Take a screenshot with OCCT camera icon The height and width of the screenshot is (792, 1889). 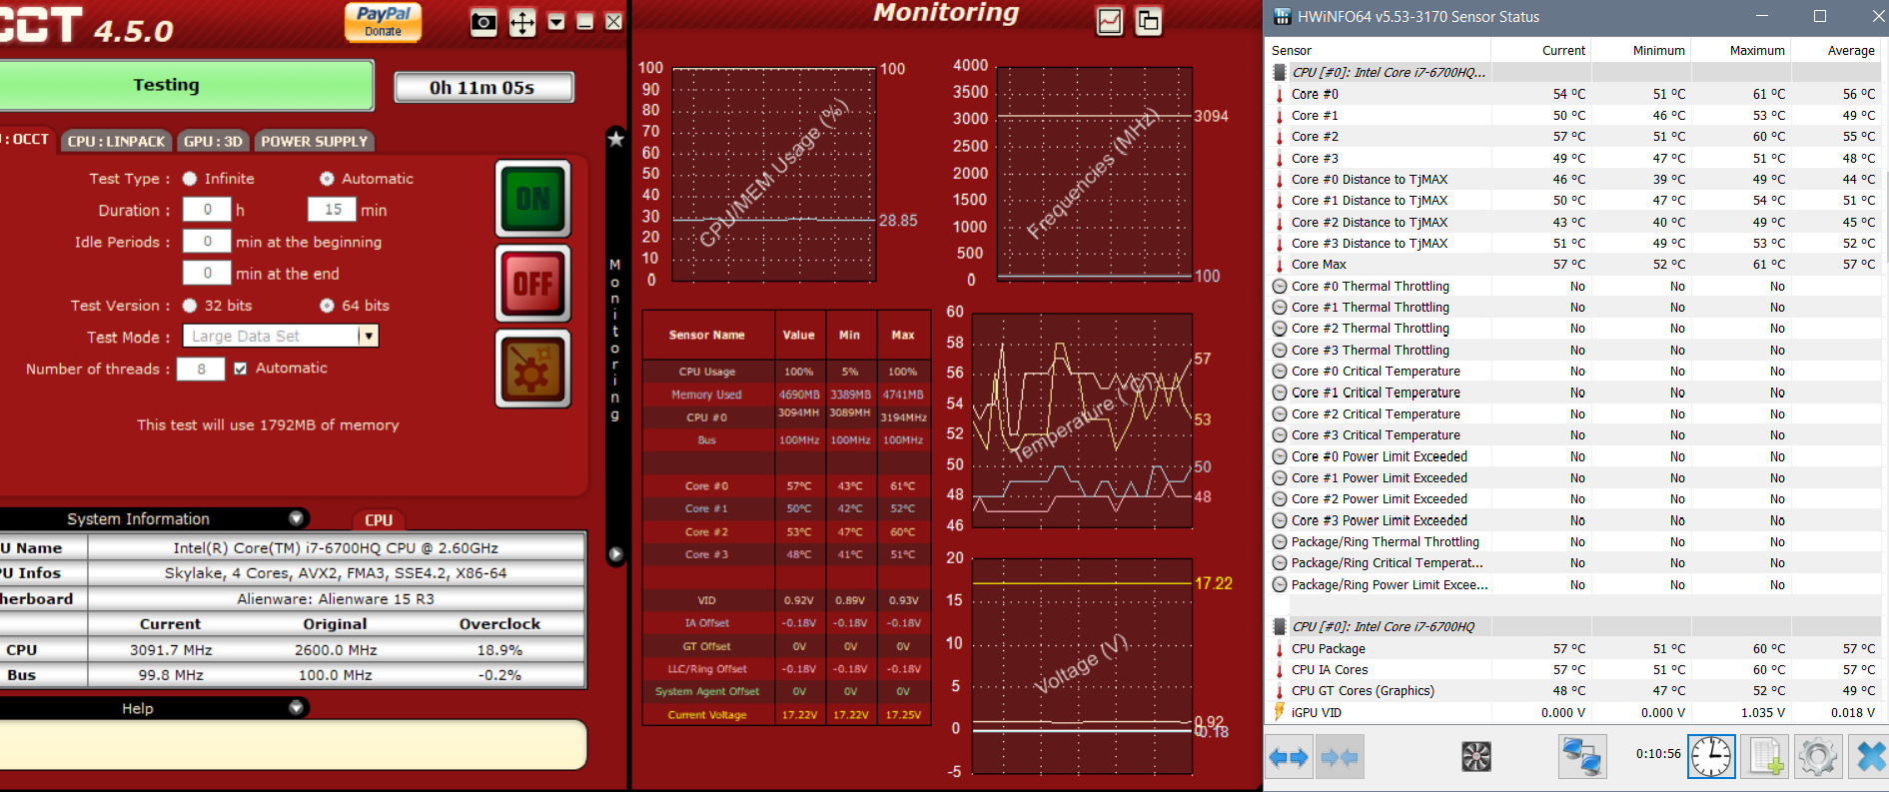click(x=483, y=22)
